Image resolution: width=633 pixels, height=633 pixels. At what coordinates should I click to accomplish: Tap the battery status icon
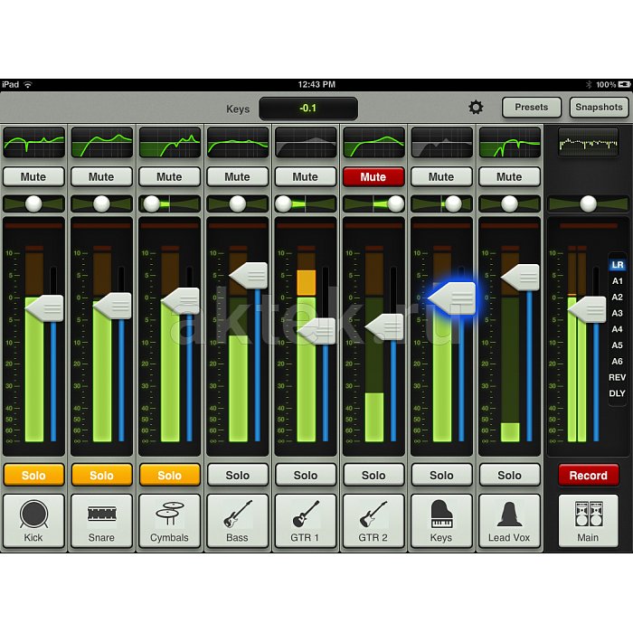click(x=624, y=84)
